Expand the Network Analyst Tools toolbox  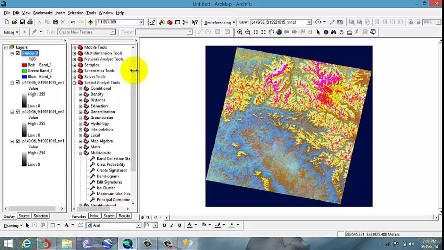(74, 59)
